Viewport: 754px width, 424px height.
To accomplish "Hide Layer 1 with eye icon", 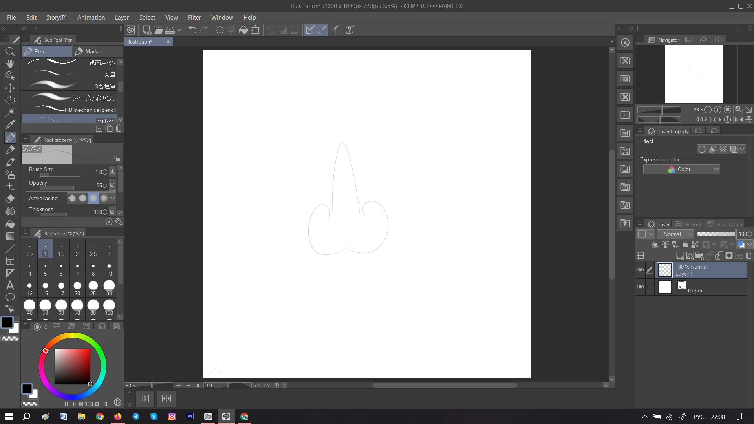I will pyautogui.click(x=640, y=270).
